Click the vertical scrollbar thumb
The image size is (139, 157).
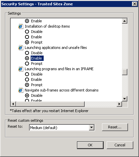(125, 72)
